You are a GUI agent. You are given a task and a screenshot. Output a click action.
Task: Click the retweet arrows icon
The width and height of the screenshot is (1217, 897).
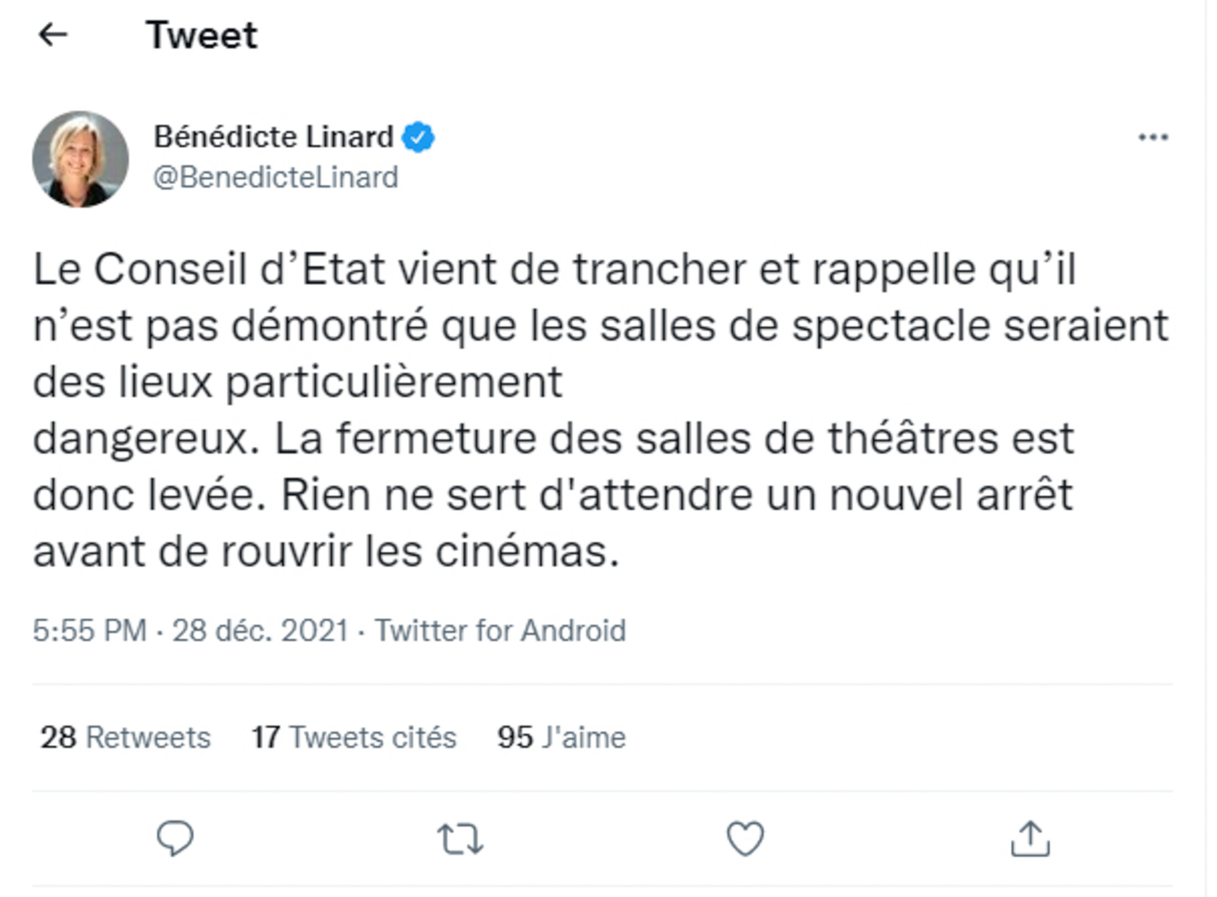tap(460, 839)
